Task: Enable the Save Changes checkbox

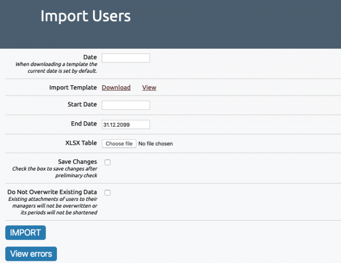Action: tap(107, 163)
